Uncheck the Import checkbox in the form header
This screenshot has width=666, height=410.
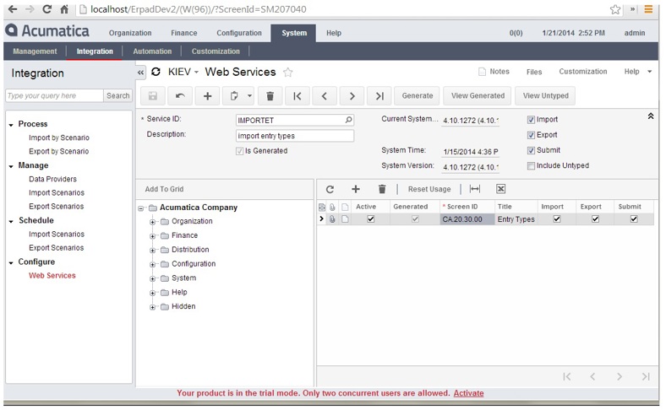tap(531, 120)
